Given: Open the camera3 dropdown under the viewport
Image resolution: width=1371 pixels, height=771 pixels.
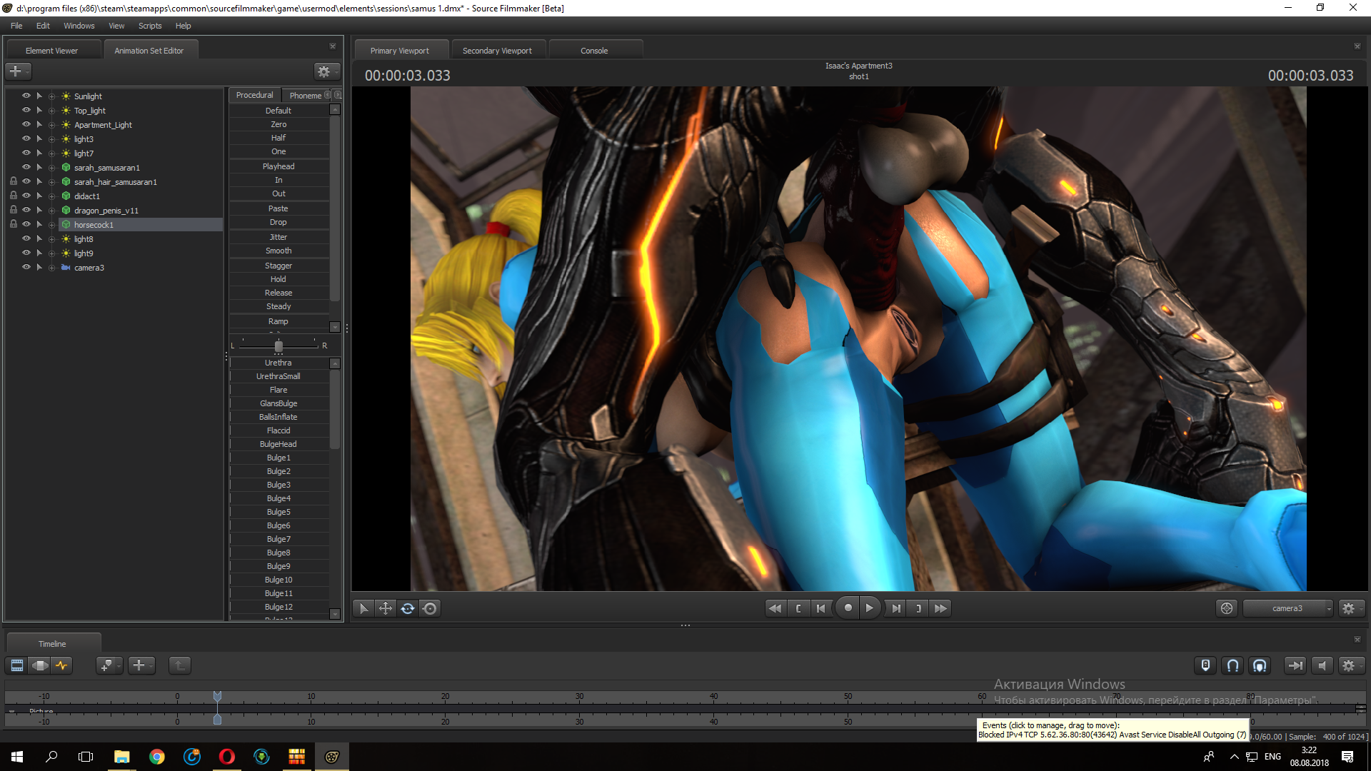Looking at the screenshot, I should [x=1288, y=608].
